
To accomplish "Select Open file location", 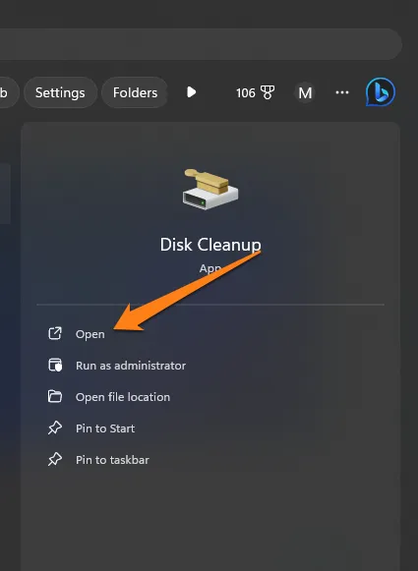I will coord(122,397).
